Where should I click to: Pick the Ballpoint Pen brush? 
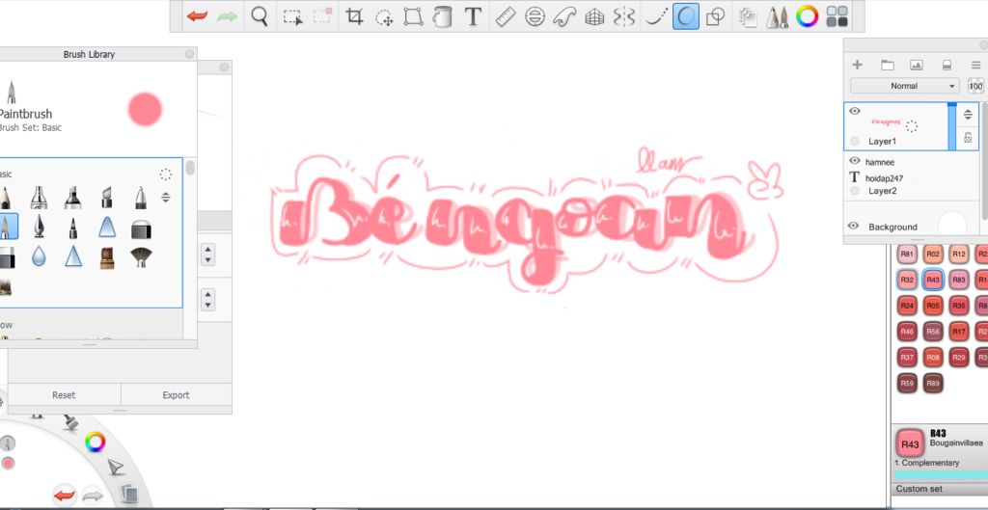click(x=141, y=198)
